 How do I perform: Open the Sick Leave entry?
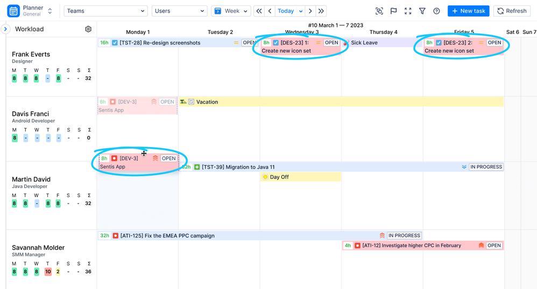[x=382, y=43]
